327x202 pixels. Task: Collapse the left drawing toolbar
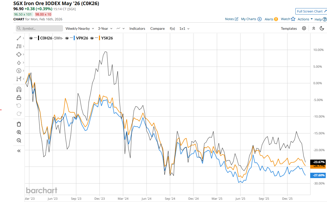click(x=19, y=151)
